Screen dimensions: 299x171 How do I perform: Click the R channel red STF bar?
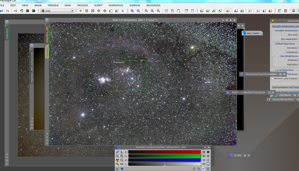coord(164,152)
